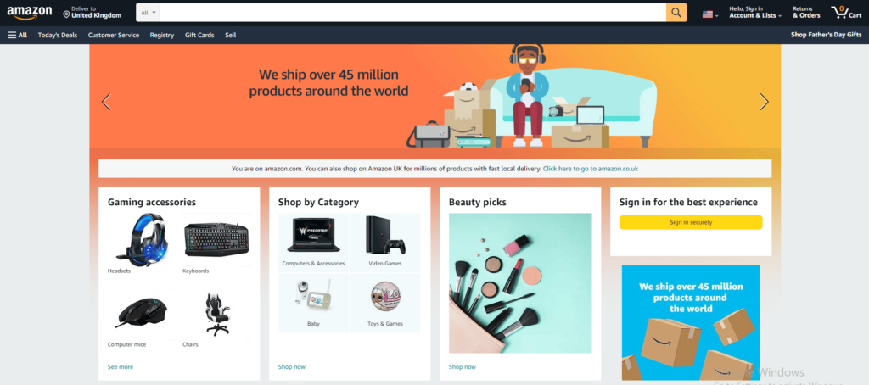Show the previous banner with left arrow
This screenshot has width=869, height=385.
click(x=106, y=102)
